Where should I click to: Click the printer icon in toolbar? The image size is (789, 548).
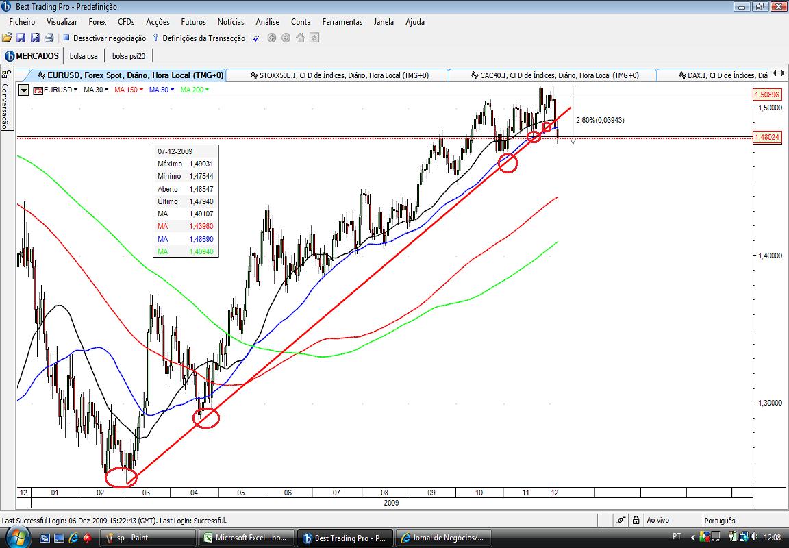[x=49, y=38]
